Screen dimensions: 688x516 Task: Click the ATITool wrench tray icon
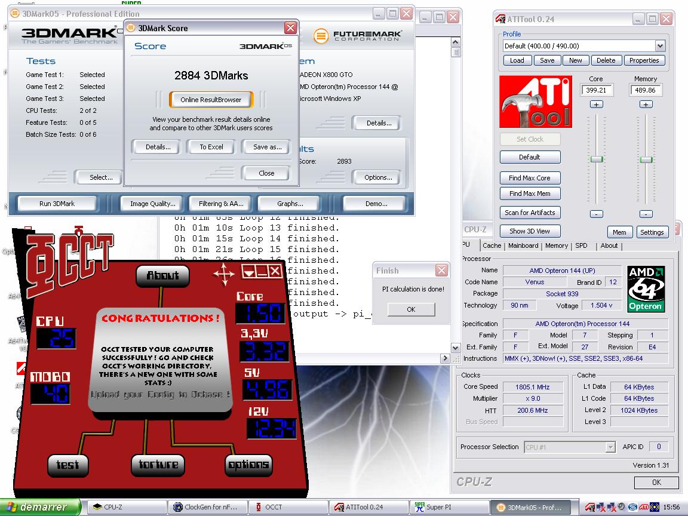click(591, 507)
